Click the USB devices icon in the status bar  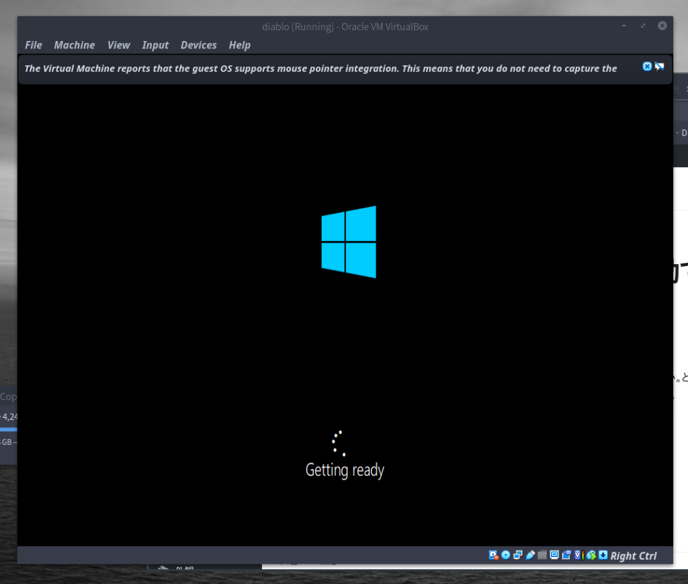click(x=531, y=555)
